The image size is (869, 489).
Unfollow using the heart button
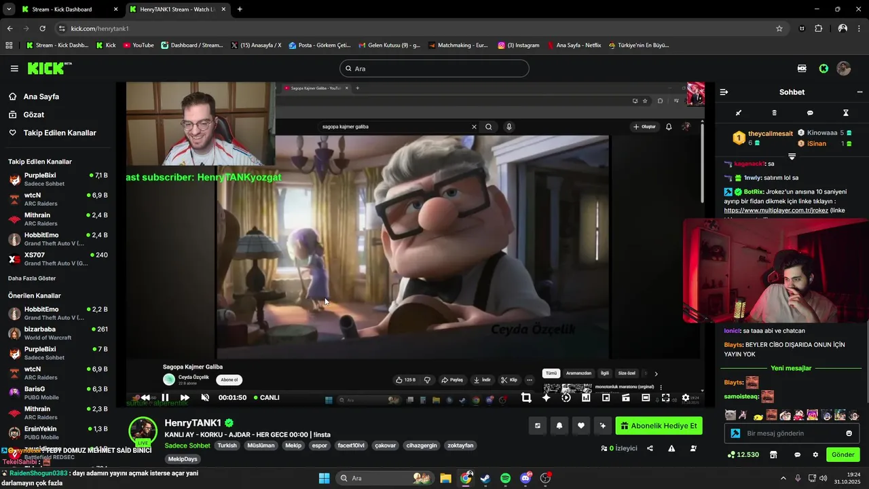coord(581,426)
